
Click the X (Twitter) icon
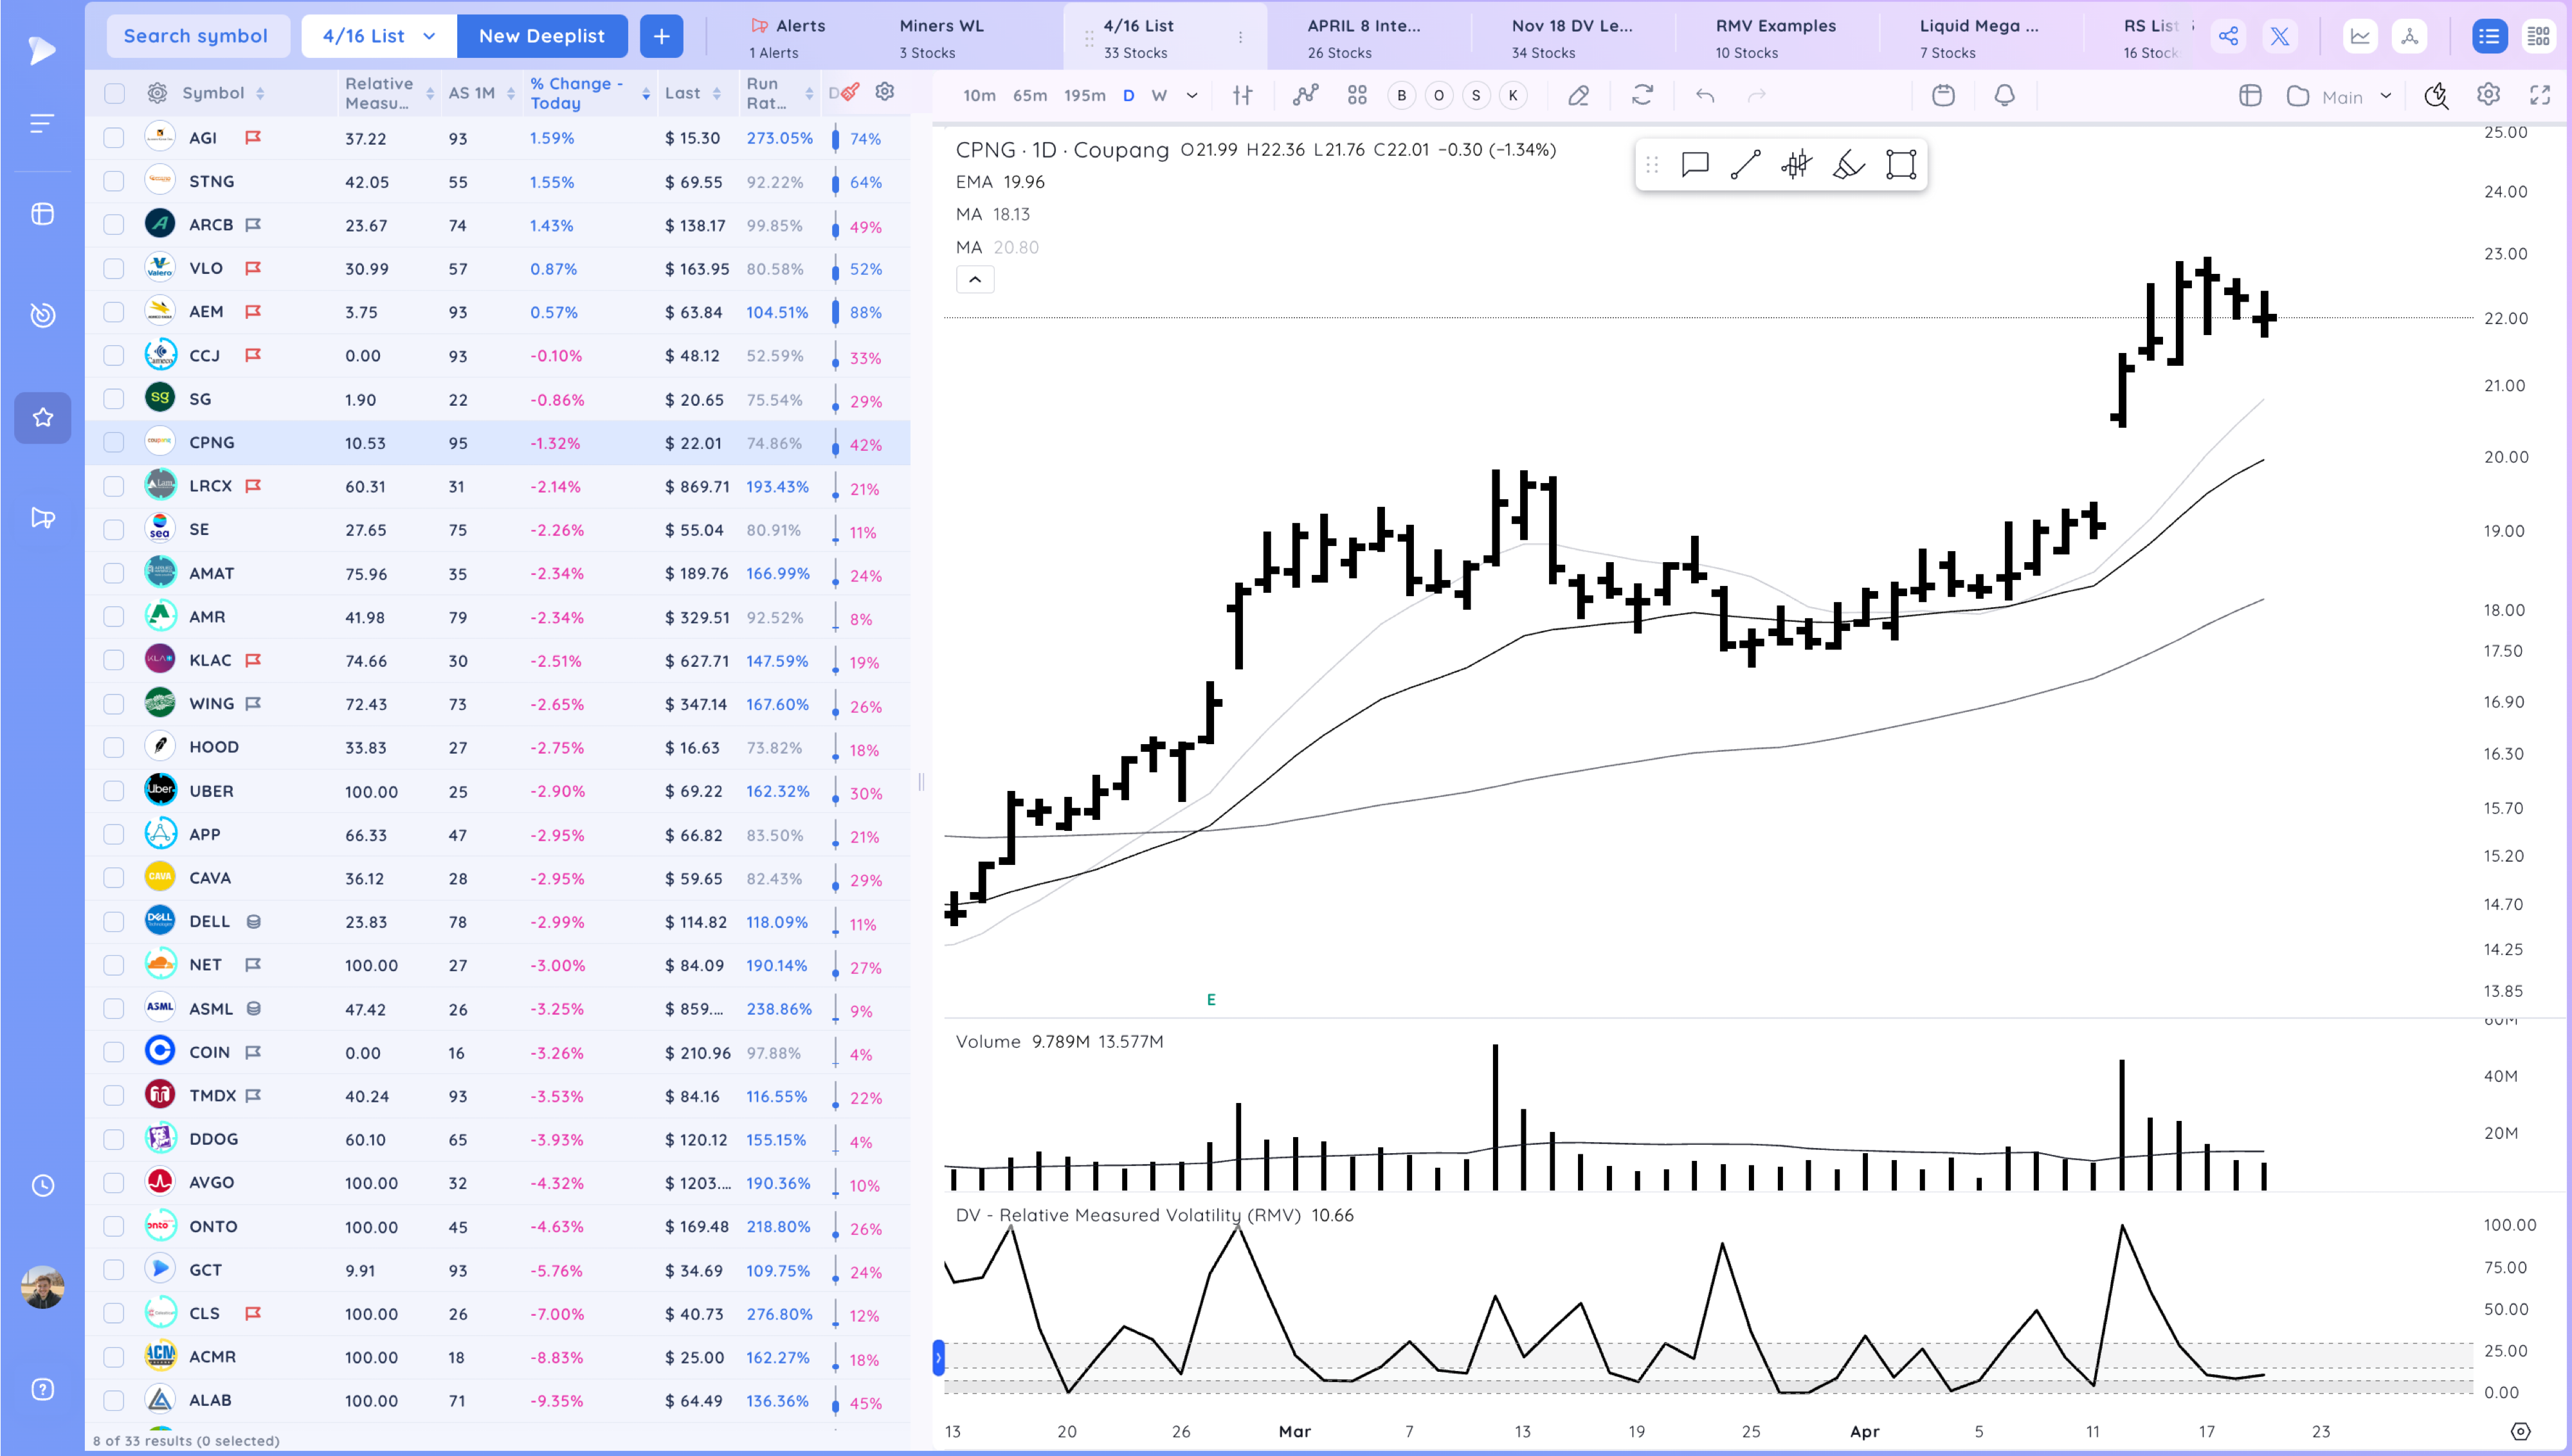2280,37
